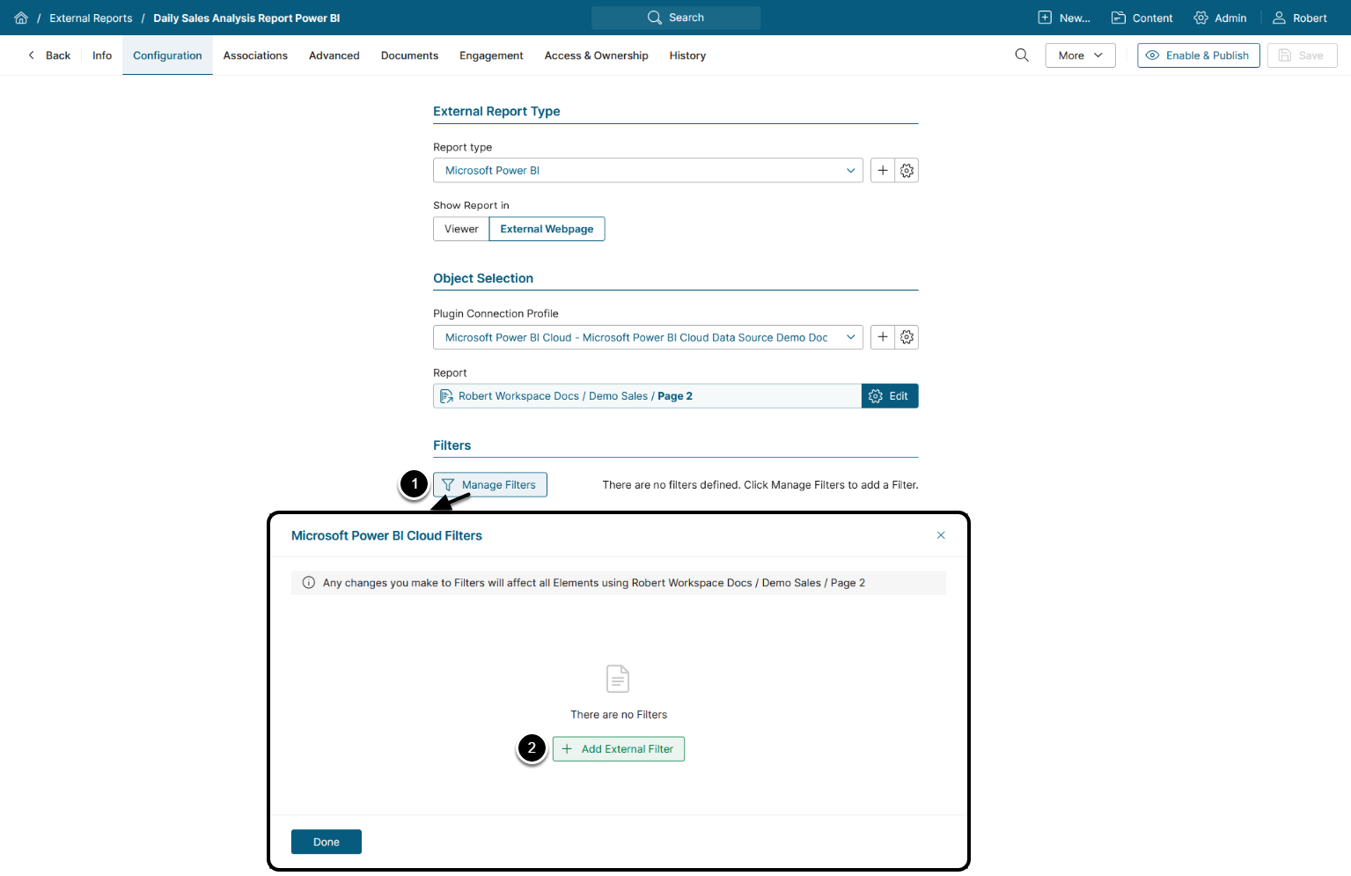Open the Robert user menu
Image resolution: width=1351 pixels, height=876 pixels.
click(1299, 18)
